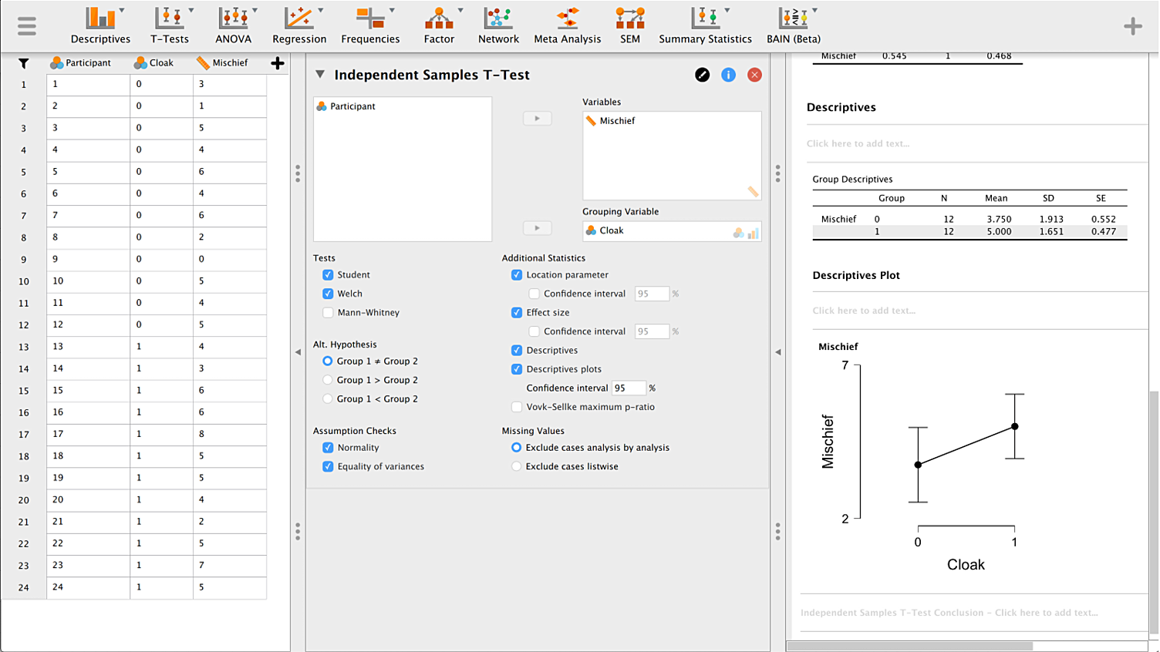Screen dimensions: 1160x652
Task: Click the pencil icon to edit analysis title
Action: [702, 75]
